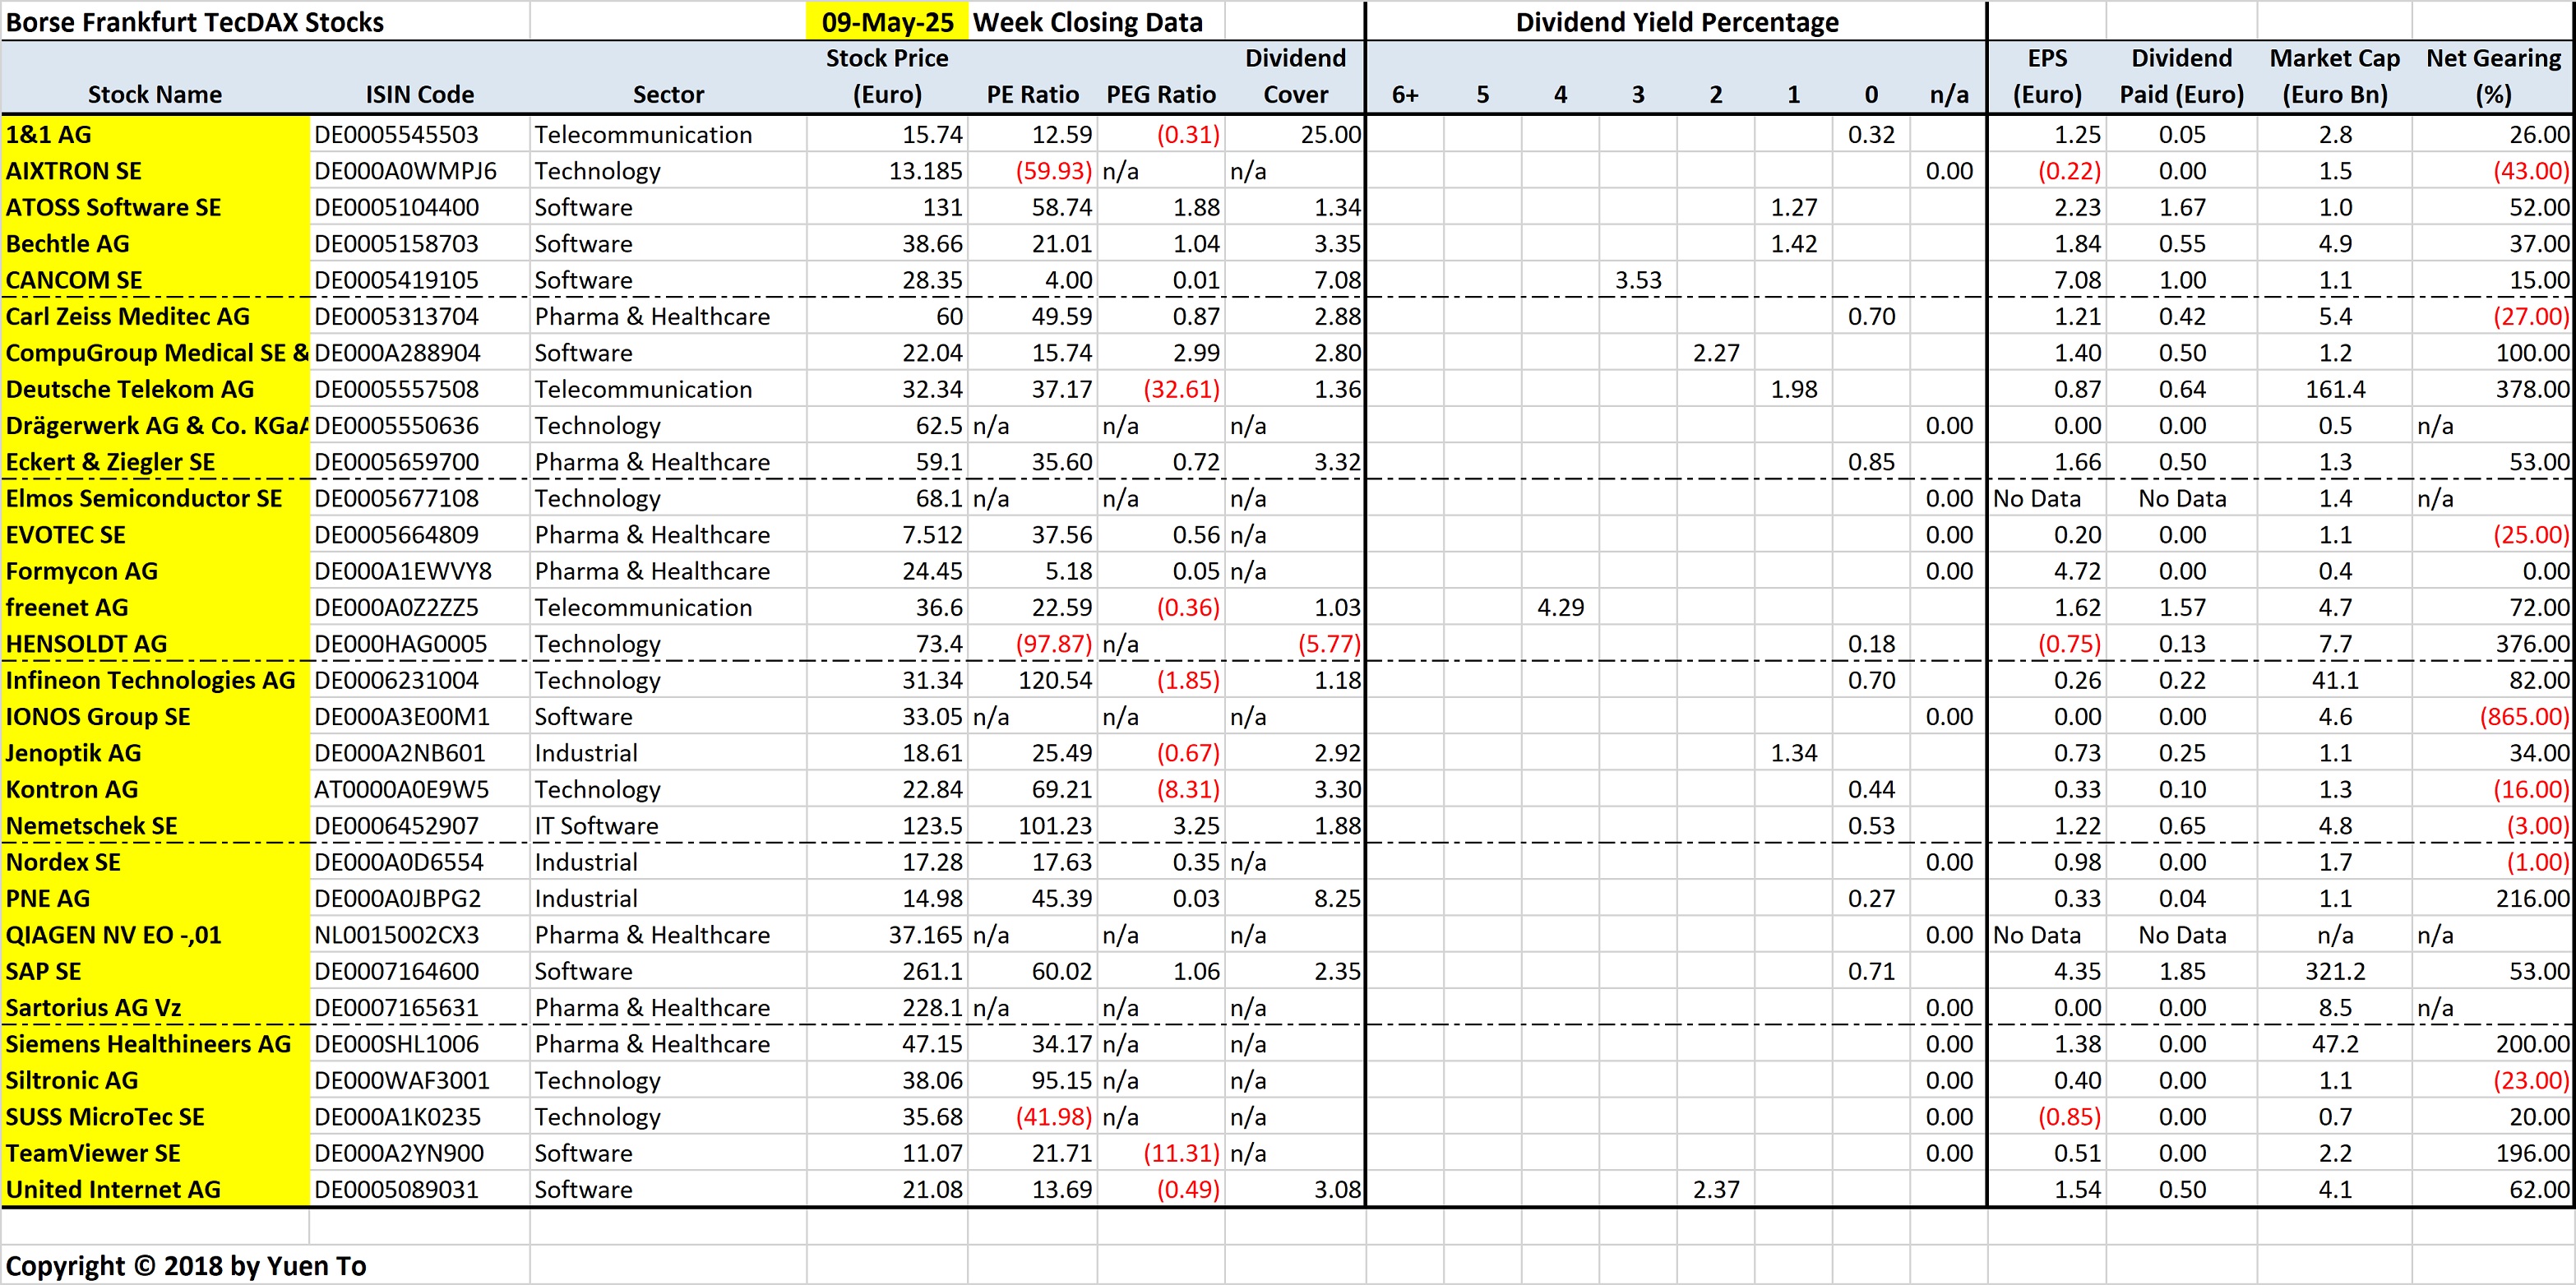Select Deutsche Telekom net gearing '378.00'
This screenshot has height=1285, width=2576.
point(2532,389)
